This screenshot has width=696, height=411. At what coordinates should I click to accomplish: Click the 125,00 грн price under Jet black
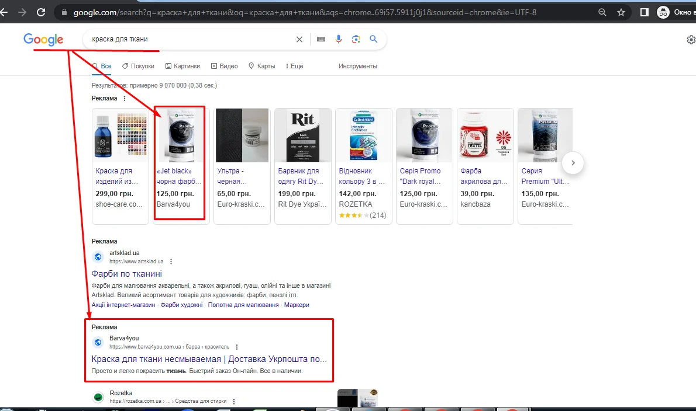coord(175,194)
